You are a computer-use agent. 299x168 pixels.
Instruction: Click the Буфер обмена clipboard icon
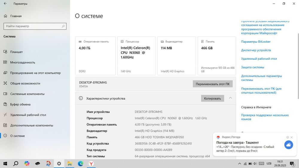[5, 104]
